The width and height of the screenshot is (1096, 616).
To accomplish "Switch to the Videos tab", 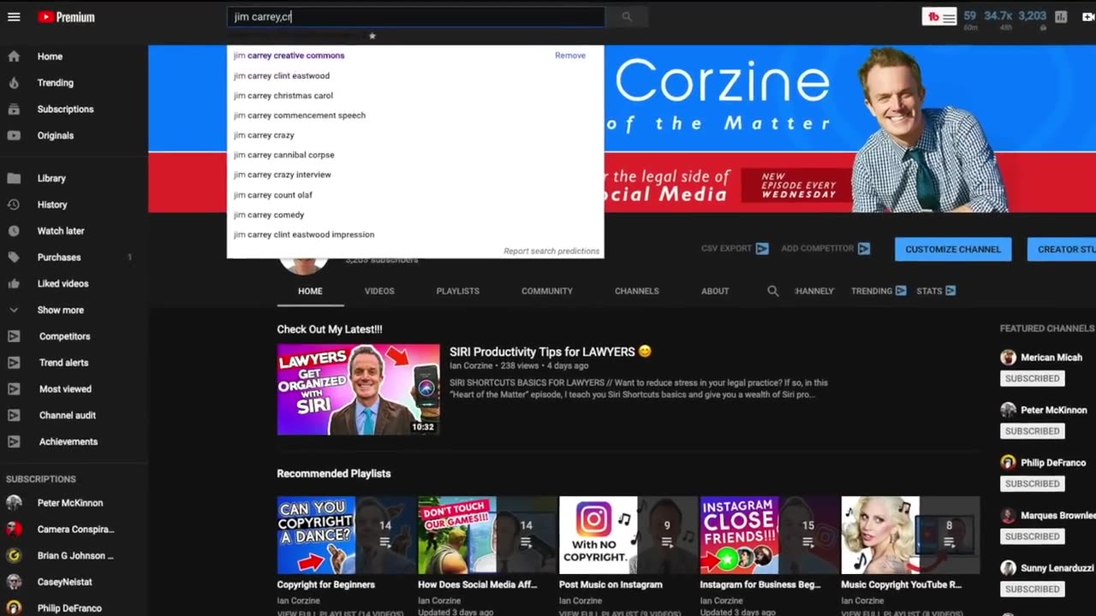I will pyautogui.click(x=379, y=291).
